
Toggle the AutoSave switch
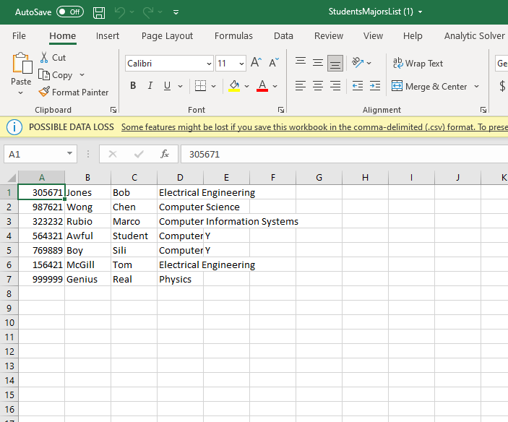point(70,12)
